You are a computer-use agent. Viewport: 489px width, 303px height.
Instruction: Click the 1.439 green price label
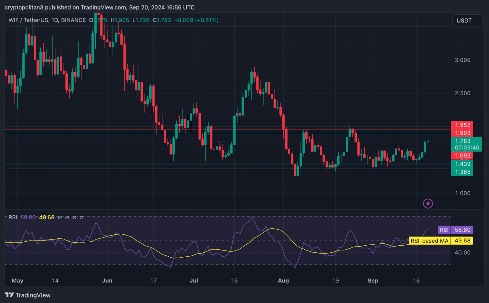(462, 164)
